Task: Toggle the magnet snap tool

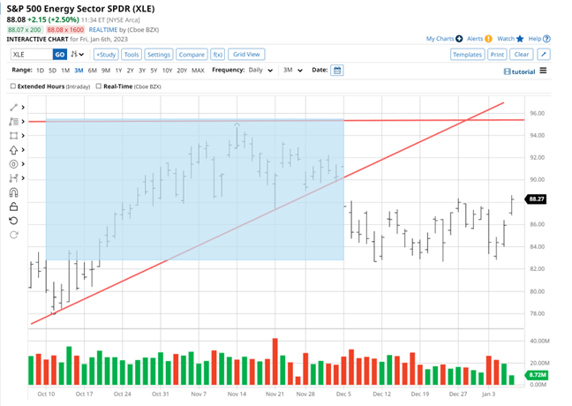Action: [x=13, y=192]
